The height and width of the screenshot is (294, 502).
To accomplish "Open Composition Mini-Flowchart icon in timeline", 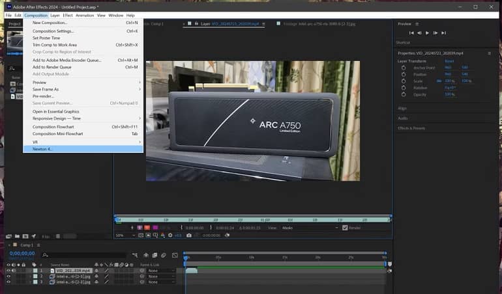I will [135, 256].
